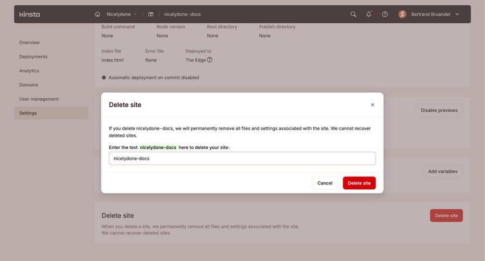Click nicelydone-docs breadcrumb link
The width and height of the screenshot is (485, 261).
[x=182, y=14]
